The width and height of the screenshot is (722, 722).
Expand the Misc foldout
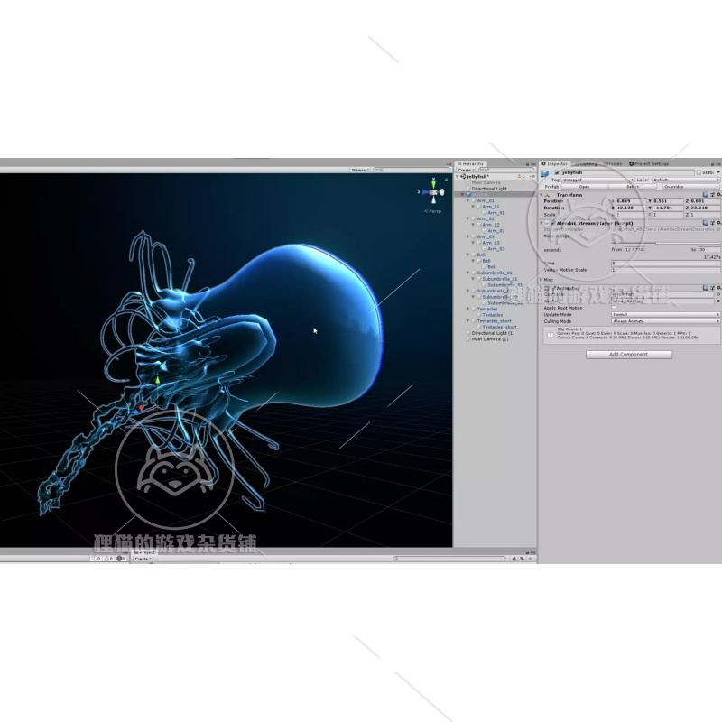coord(541,279)
